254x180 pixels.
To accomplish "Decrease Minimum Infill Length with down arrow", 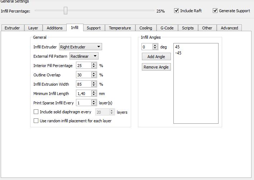I will coord(94,95).
